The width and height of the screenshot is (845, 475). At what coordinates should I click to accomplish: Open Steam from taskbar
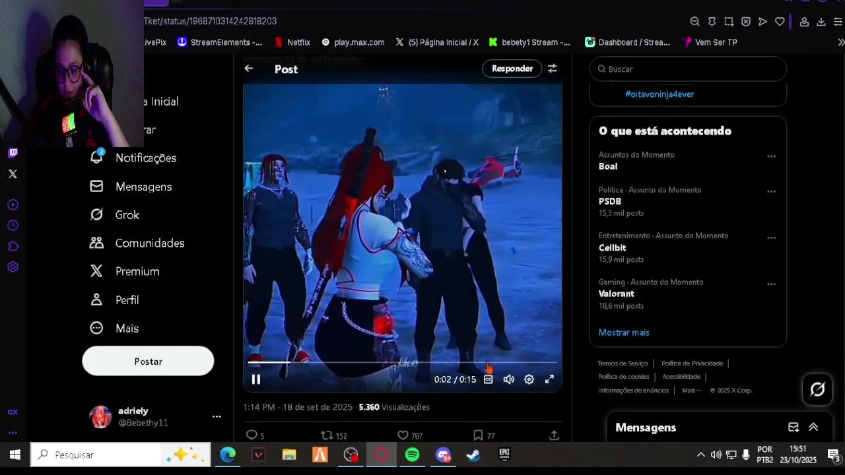point(473,455)
